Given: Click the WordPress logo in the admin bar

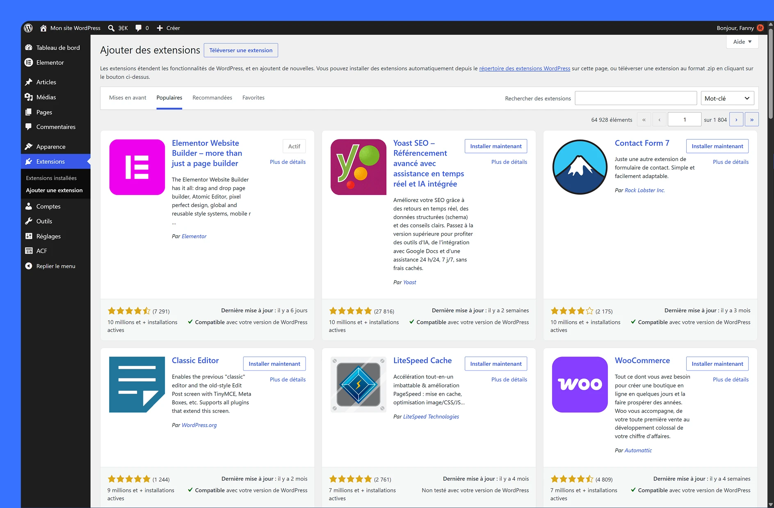Looking at the screenshot, I should 28,28.
